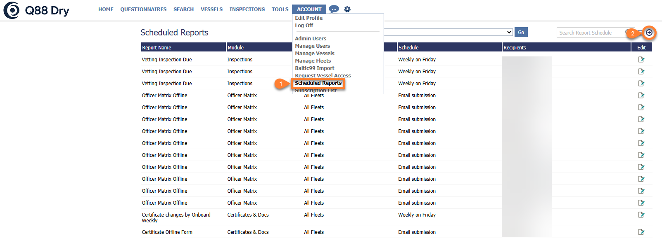Open the settings gear icon
The width and height of the screenshot is (662, 245).
pos(347,9)
